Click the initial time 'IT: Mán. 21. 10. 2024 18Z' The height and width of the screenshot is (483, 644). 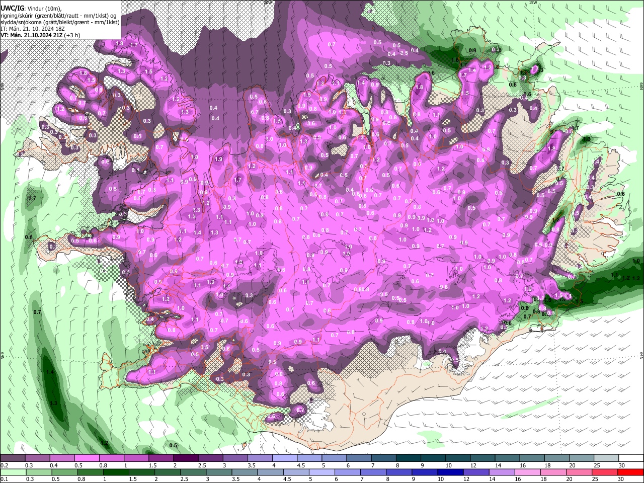33,29
